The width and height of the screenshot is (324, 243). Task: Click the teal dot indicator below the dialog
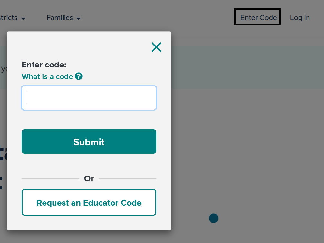213,218
